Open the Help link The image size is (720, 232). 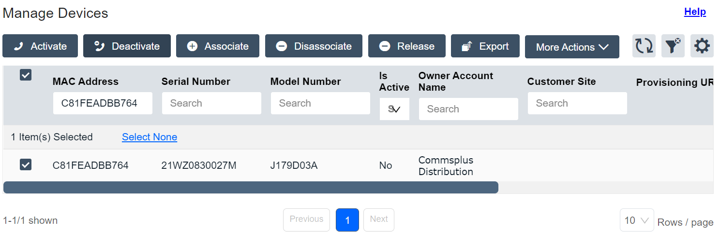pyautogui.click(x=695, y=12)
